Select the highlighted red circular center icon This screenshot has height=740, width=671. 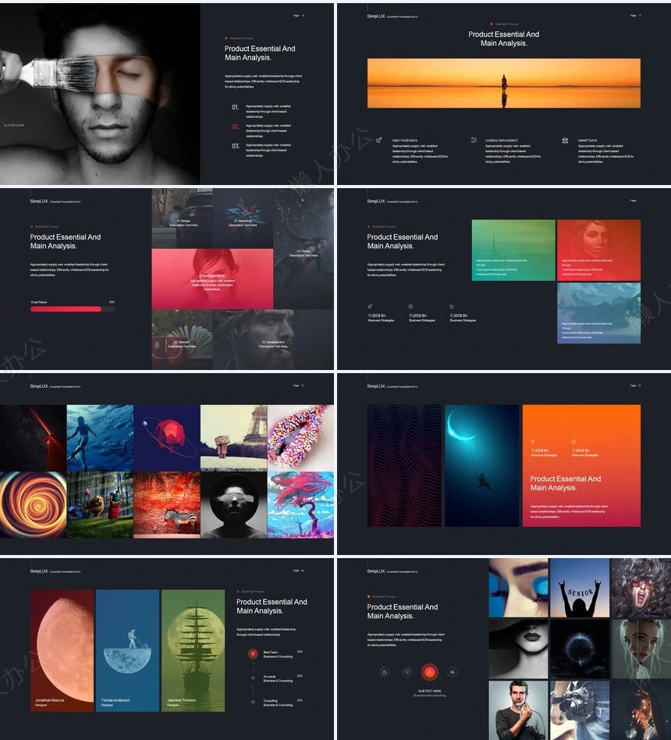429,672
